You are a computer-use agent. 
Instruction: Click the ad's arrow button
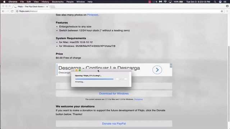[x=157, y=70]
